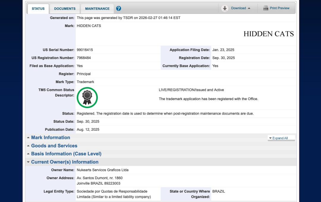The width and height of the screenshot is (321, 202).
Task: Expand Basis Information (Case Level) section
Action: click(66, 154)
